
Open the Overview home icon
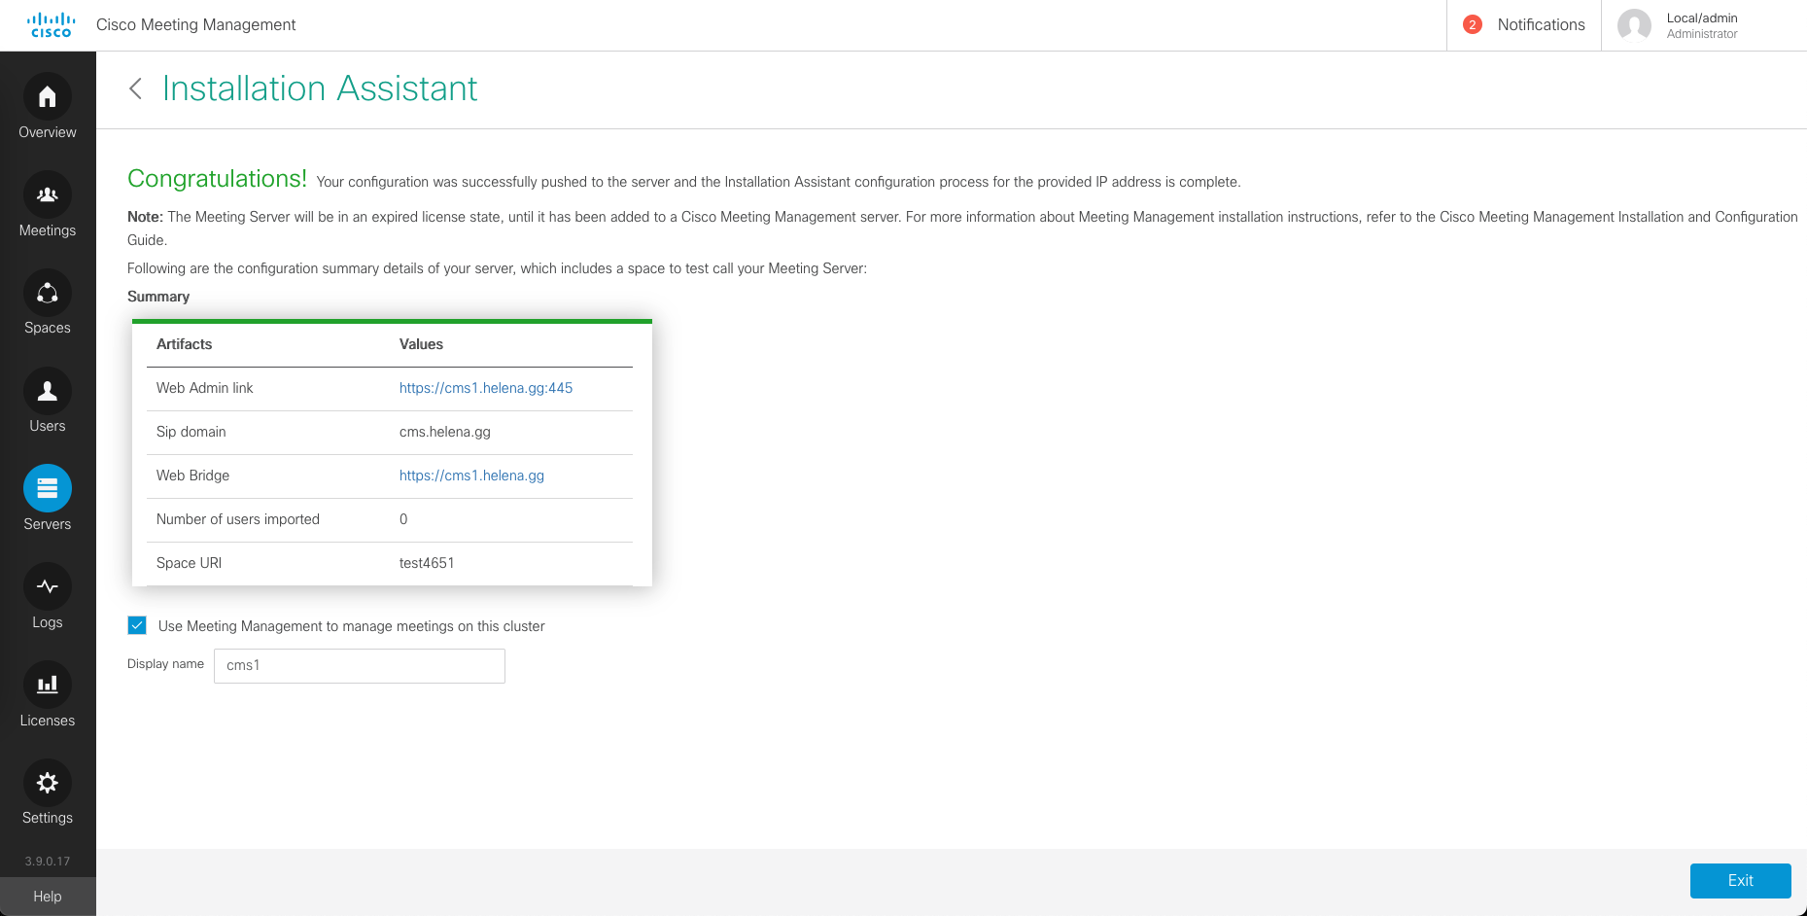47,97
